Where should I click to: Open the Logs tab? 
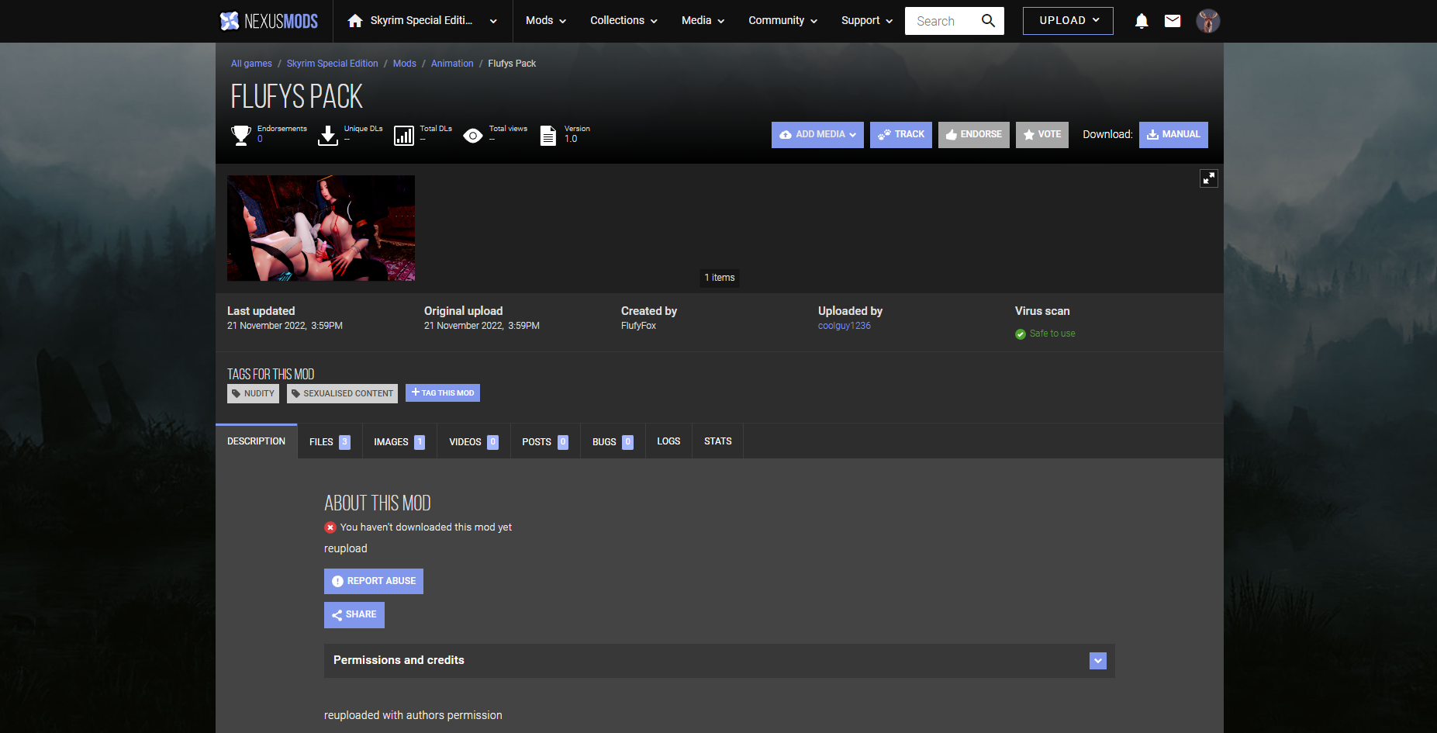pos(668,441)
